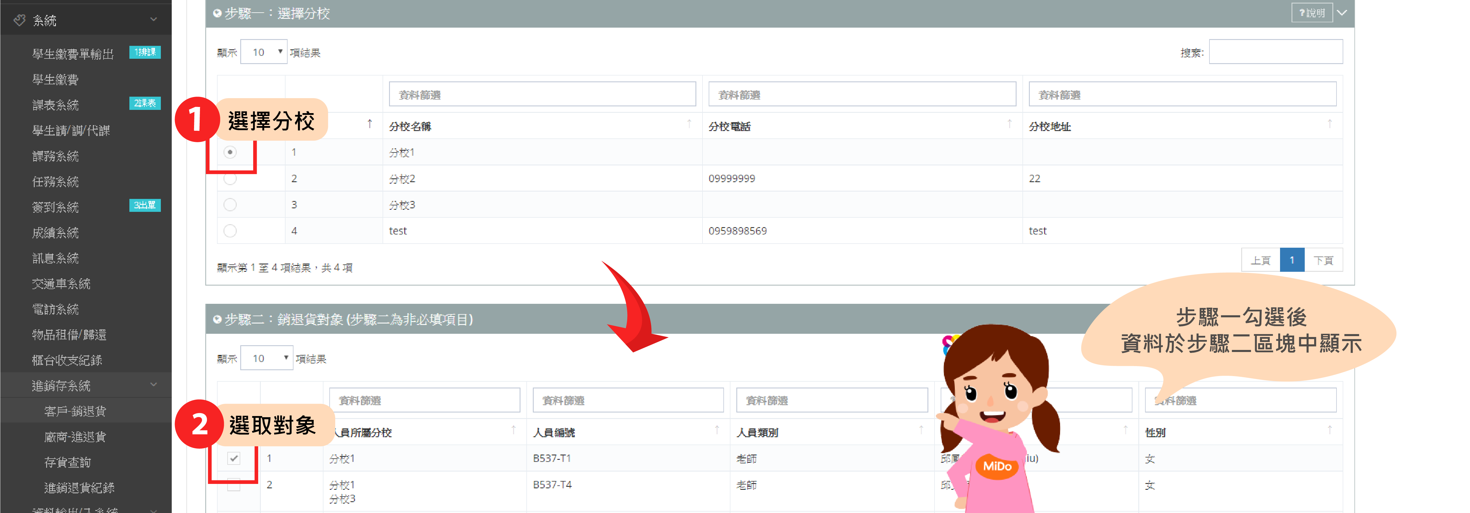Click the 2課表 badge beside 課表系統
1470x513 pixels.
click(x=145, y=103)
